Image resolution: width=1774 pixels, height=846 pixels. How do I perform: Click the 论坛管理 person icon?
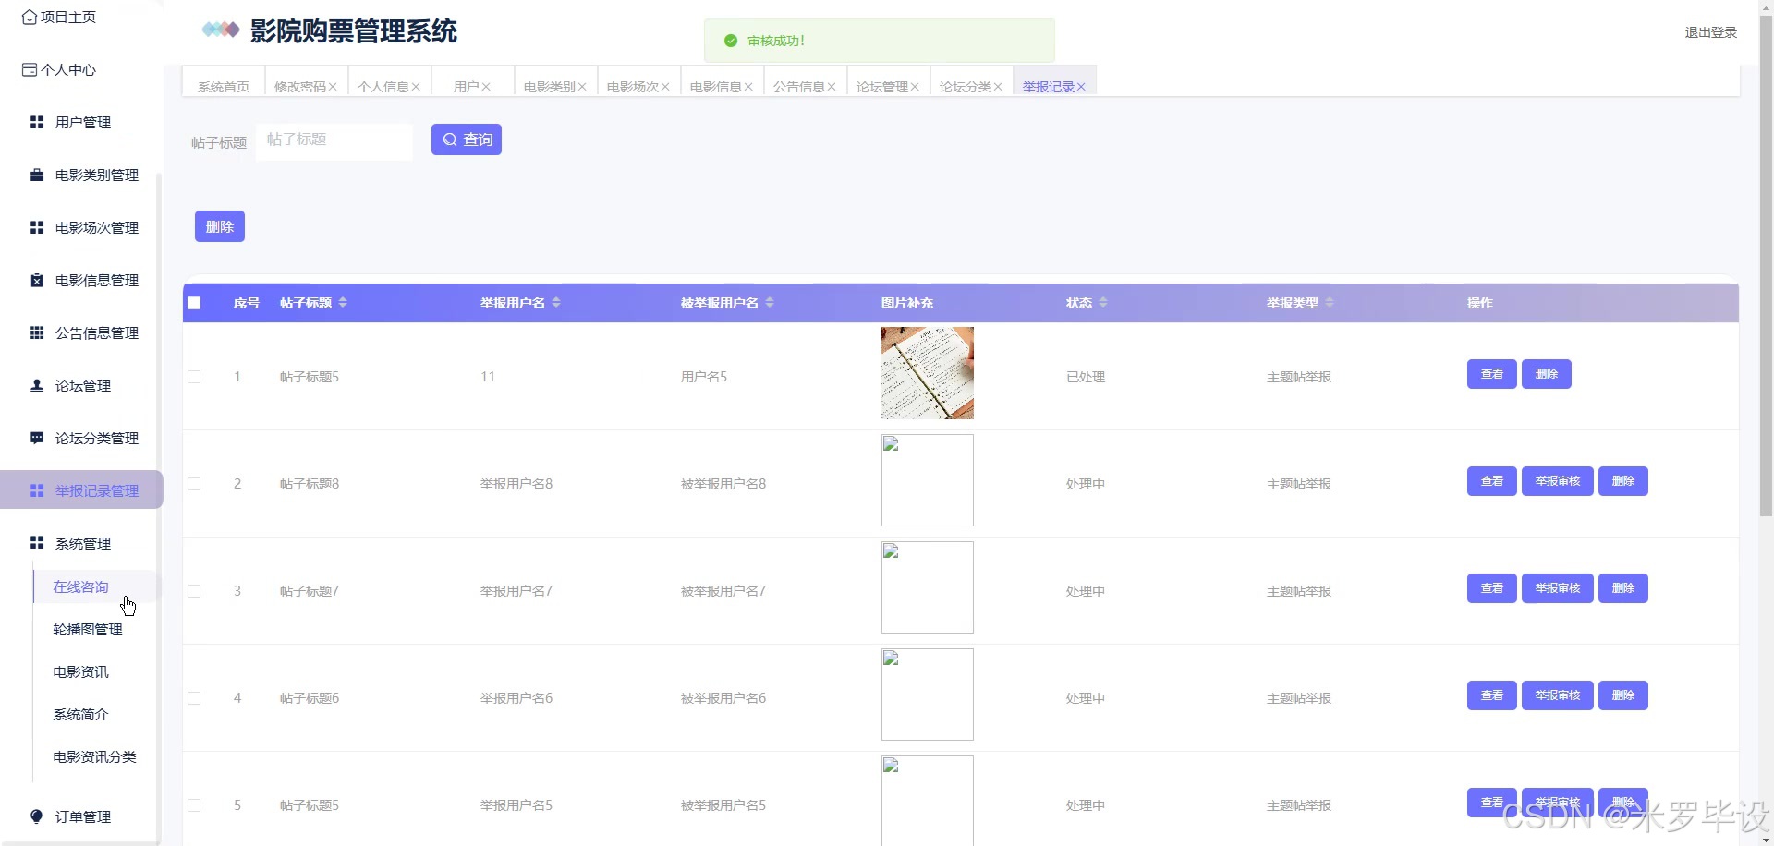[x=37, y=385]
